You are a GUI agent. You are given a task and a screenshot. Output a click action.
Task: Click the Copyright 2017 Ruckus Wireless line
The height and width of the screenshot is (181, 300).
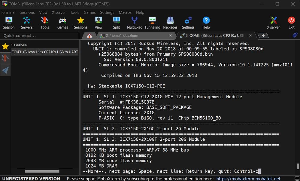point(169,44)
